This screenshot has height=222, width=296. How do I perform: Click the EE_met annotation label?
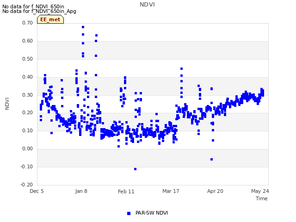[x=50, y=19]
